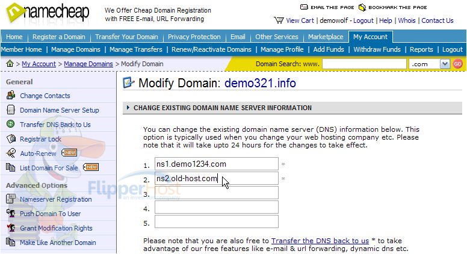
Task: Open Push Domain To User link
Action: pyautogui.click(x=51, y=214)
